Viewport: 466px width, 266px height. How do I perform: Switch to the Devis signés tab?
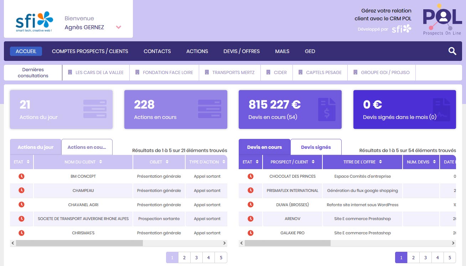pos(316,147)
